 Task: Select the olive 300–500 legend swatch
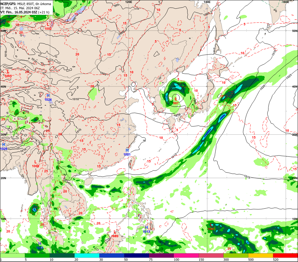(236, 255)
